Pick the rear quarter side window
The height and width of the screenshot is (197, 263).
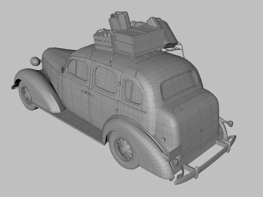pos(133,92)
